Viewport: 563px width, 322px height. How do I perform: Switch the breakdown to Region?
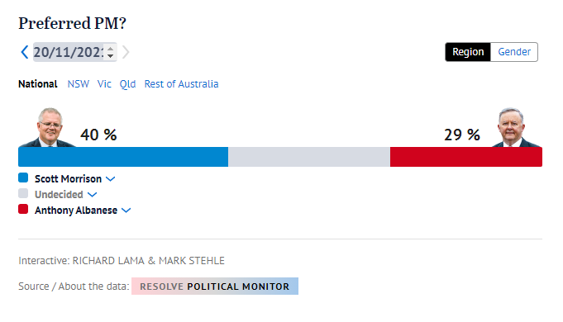tap(468, 52)
